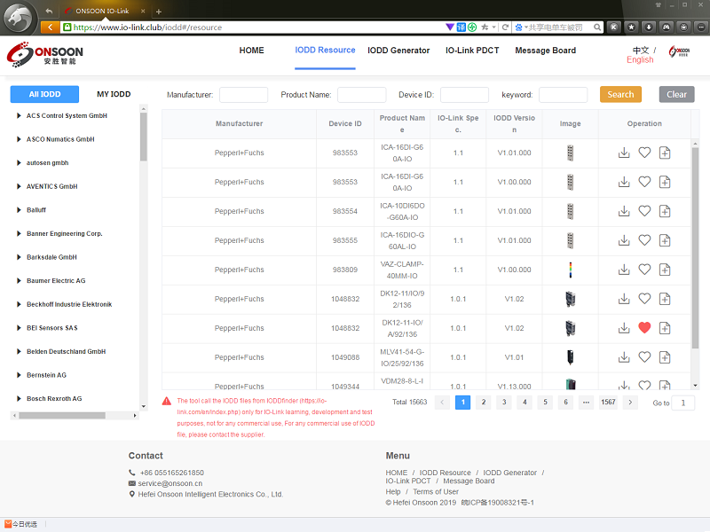Select the All IODD tab
The width and height of the screenshot is (710, 532).
coord(44,94)
